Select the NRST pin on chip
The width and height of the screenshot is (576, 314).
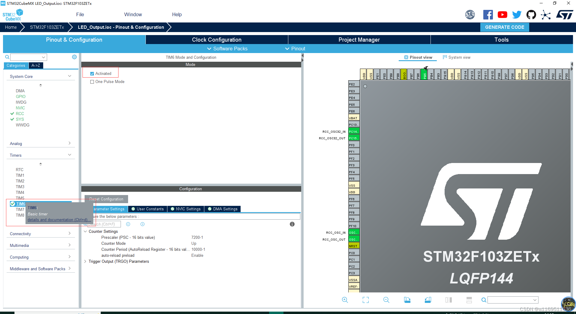[x=354, y=246]
